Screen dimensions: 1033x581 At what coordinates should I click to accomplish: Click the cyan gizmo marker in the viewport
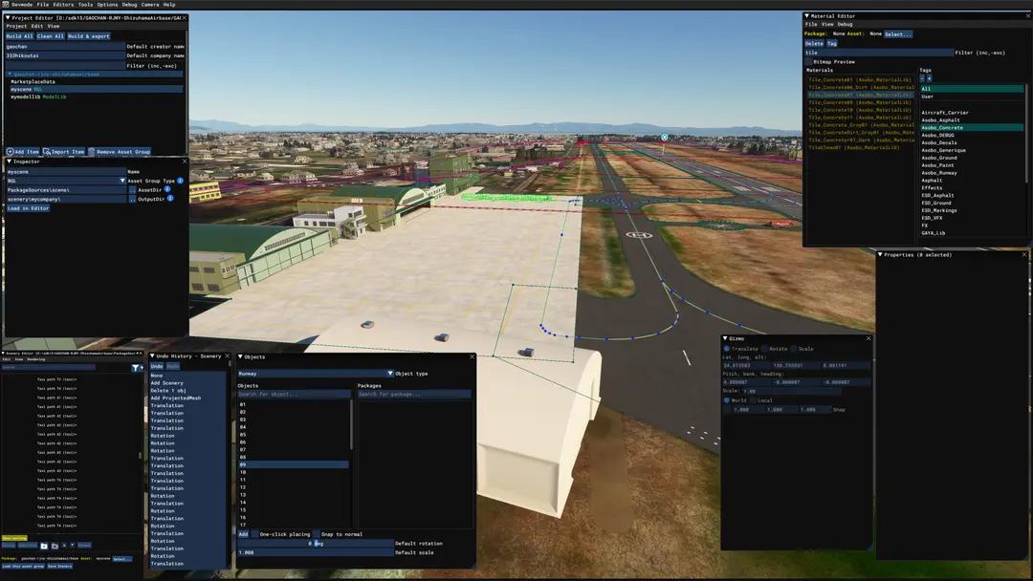click(x=664, y=138)
